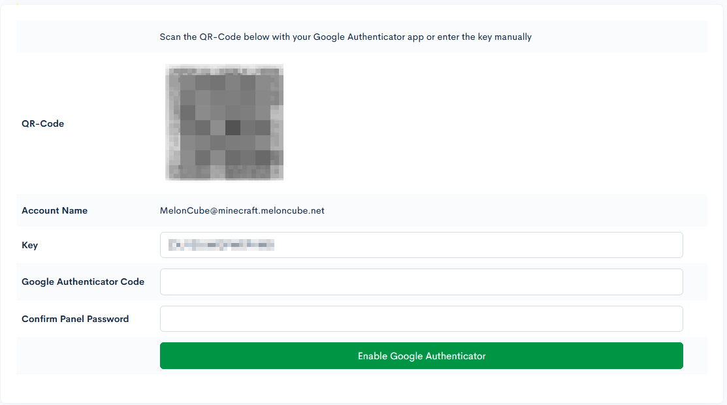Click the Enable Google Authenticator button
The height and width of the screenshot is (405, 727).
[x=421, y=356]
